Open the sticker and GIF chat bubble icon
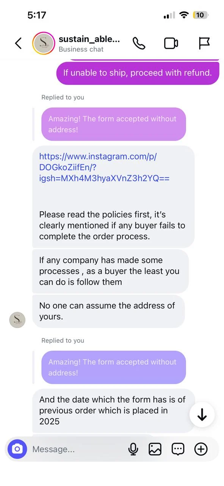The height and width of the screenshot is (486, 224). (x=178, y=449)
